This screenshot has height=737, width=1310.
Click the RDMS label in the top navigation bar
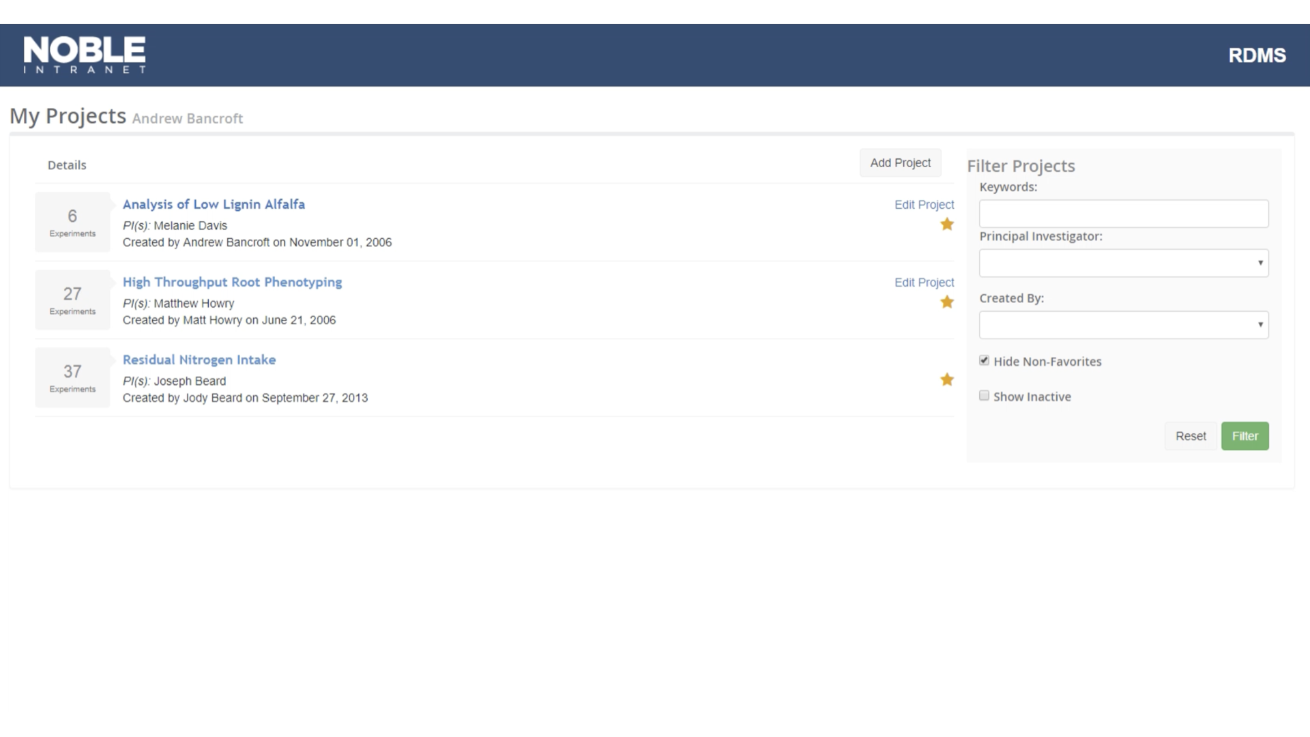(x=1257, y=55)
